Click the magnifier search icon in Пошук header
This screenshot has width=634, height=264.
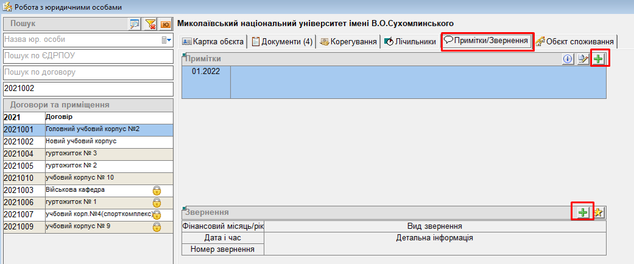tap(135, 24)
